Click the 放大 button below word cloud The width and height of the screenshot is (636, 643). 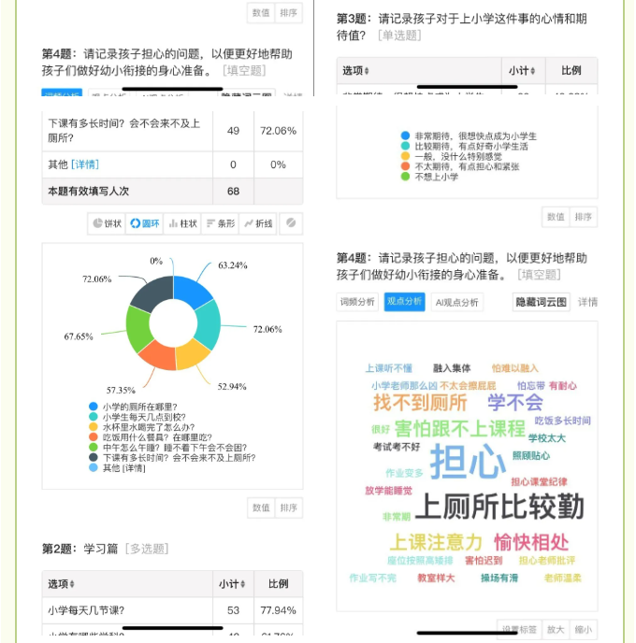tap(556, 629)
